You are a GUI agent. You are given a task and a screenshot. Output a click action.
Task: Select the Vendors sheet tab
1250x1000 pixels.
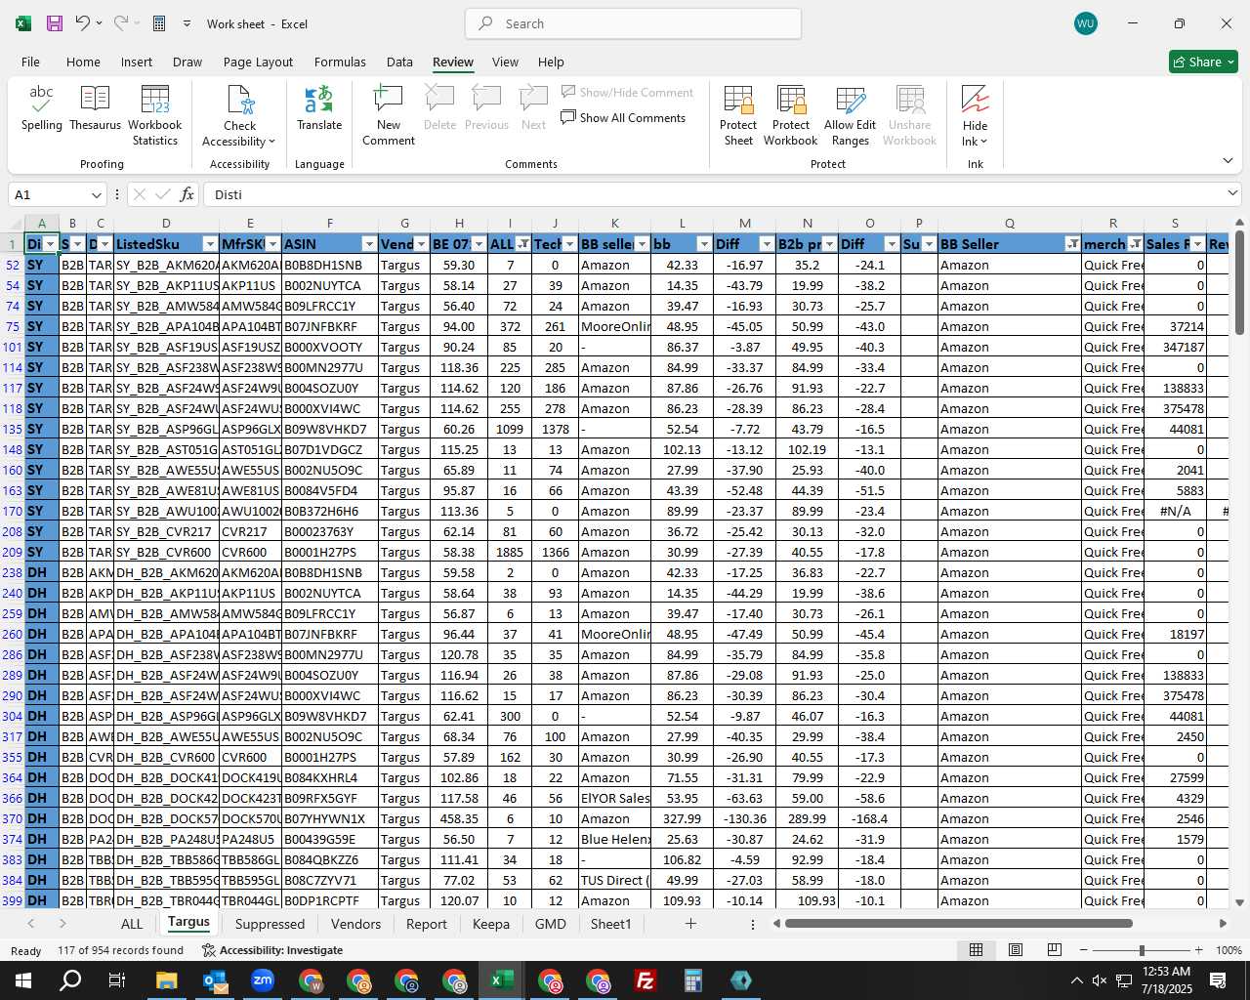pos(355,924)
